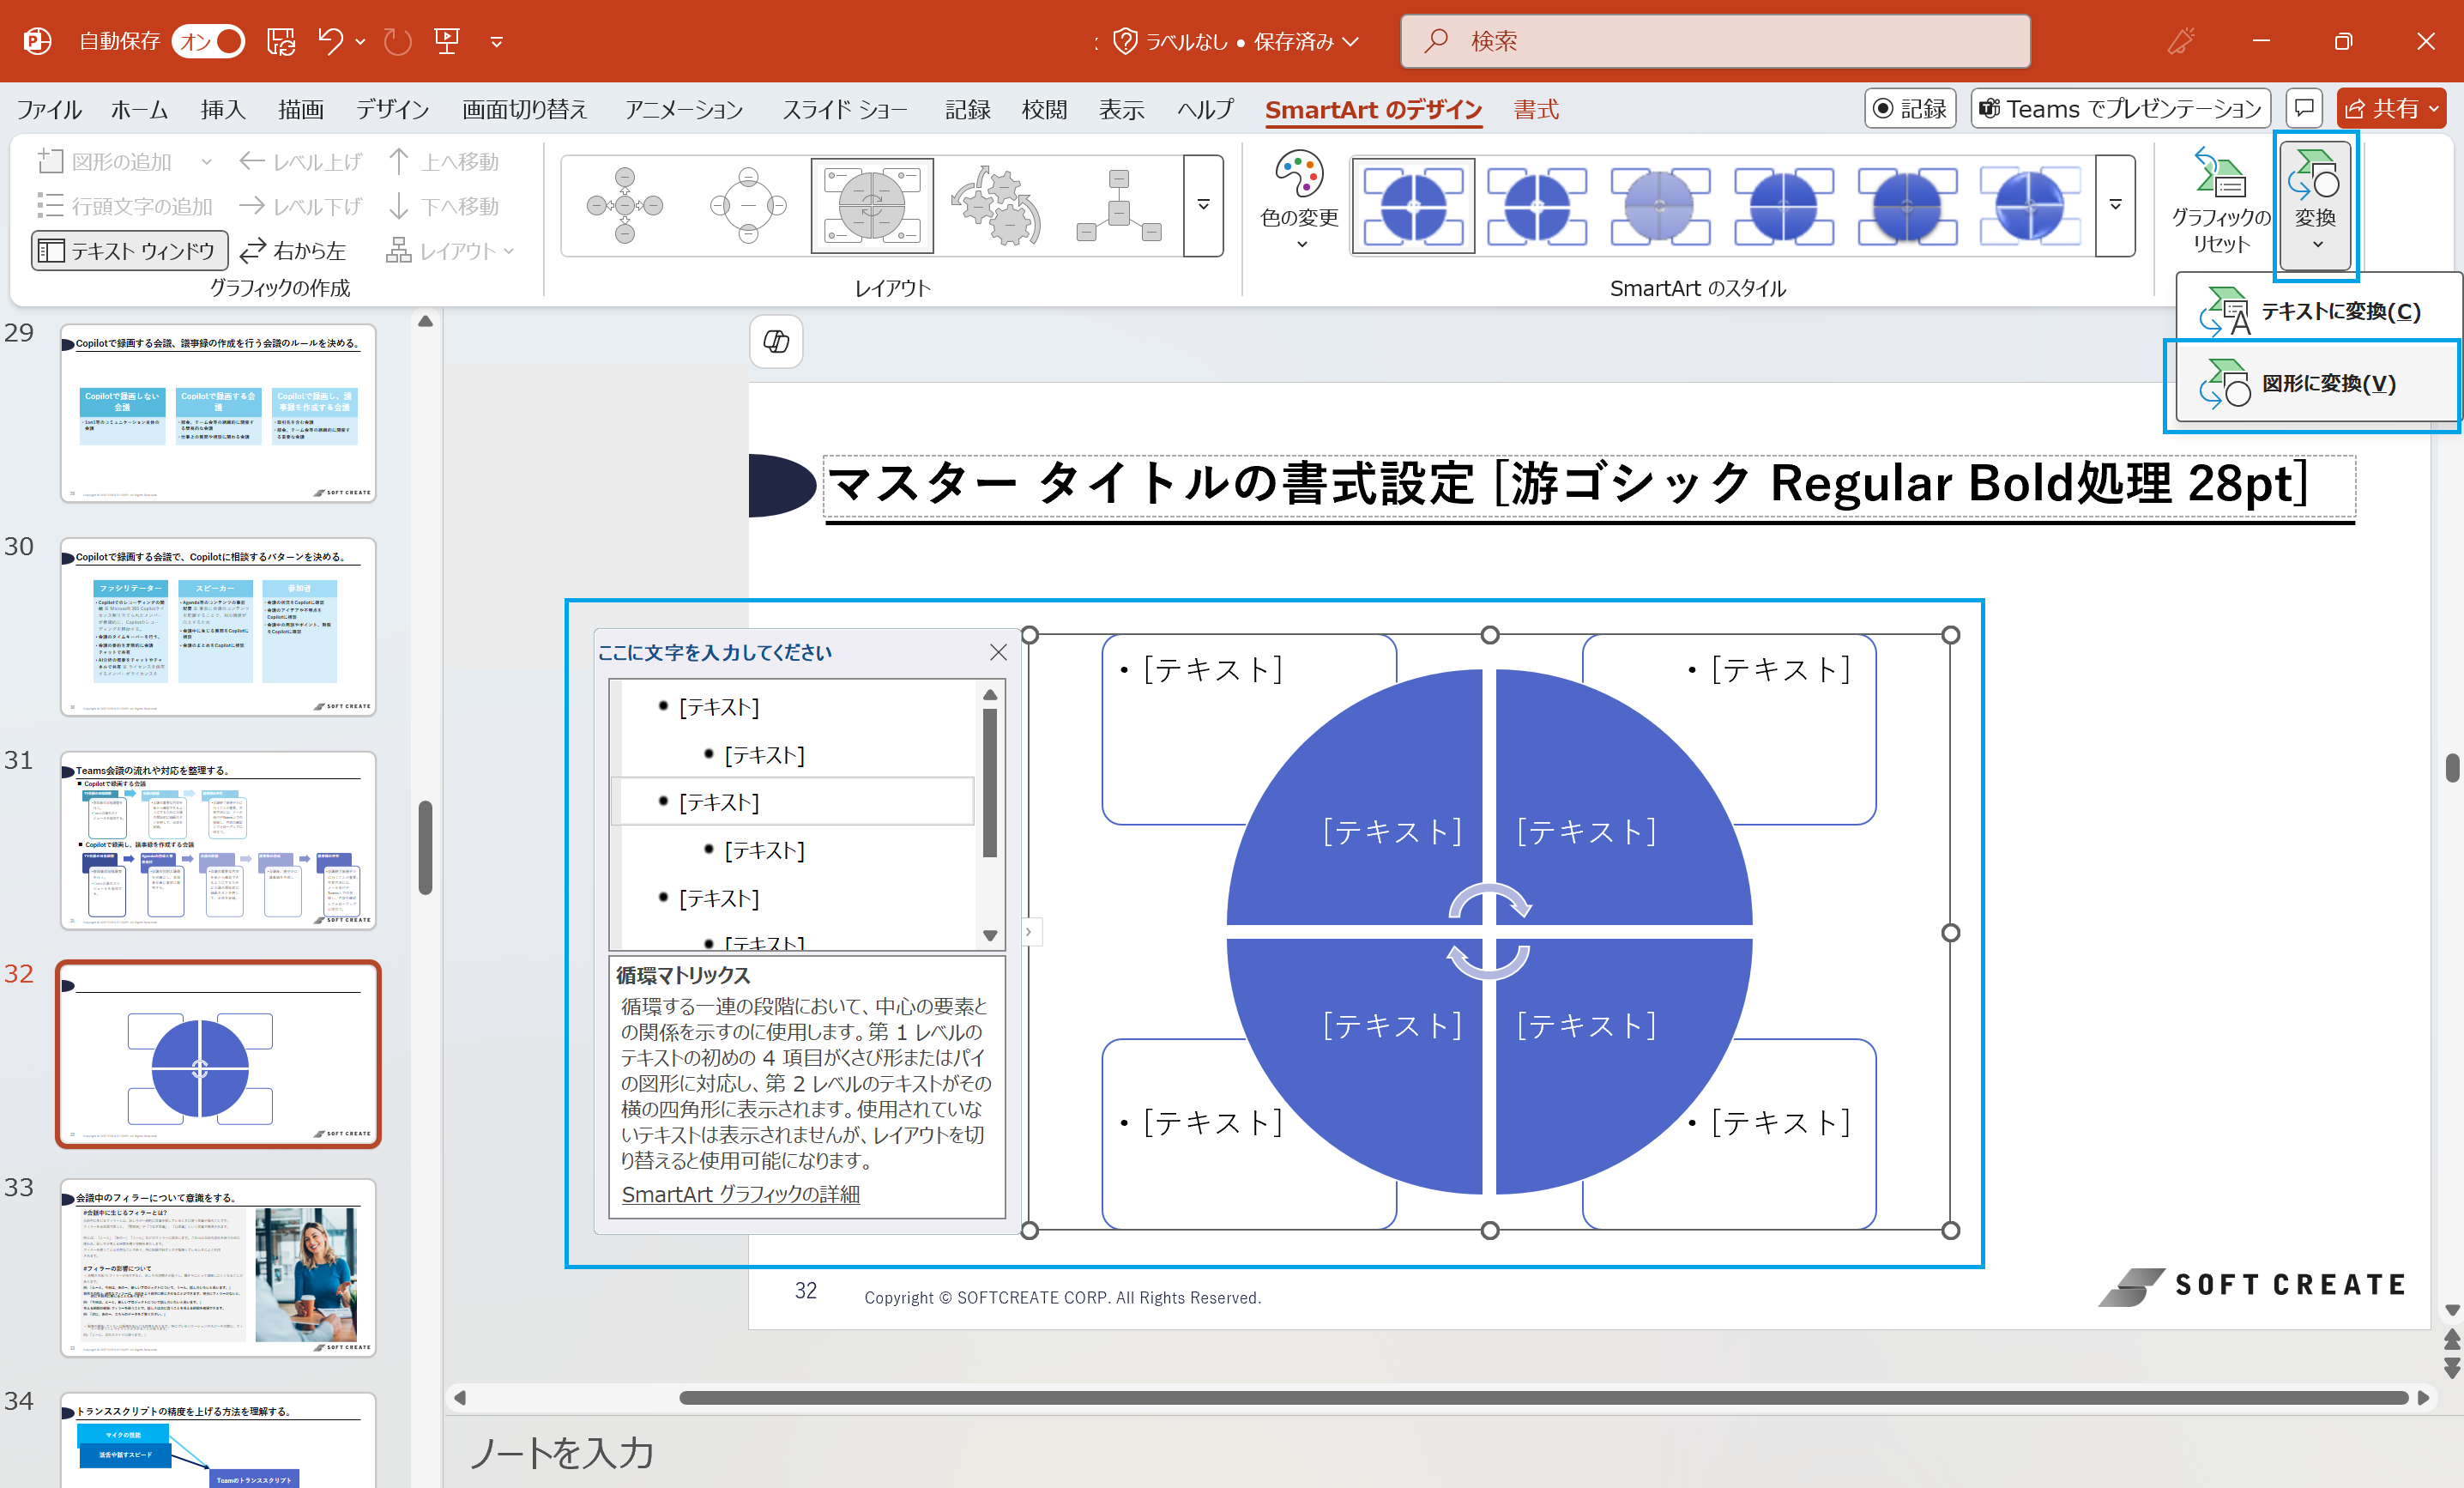Open Quick Access Toolbar customize dropdown
Viewport: 2464px width, 1488px height.
pyautogui.click(x=497, y=42)
